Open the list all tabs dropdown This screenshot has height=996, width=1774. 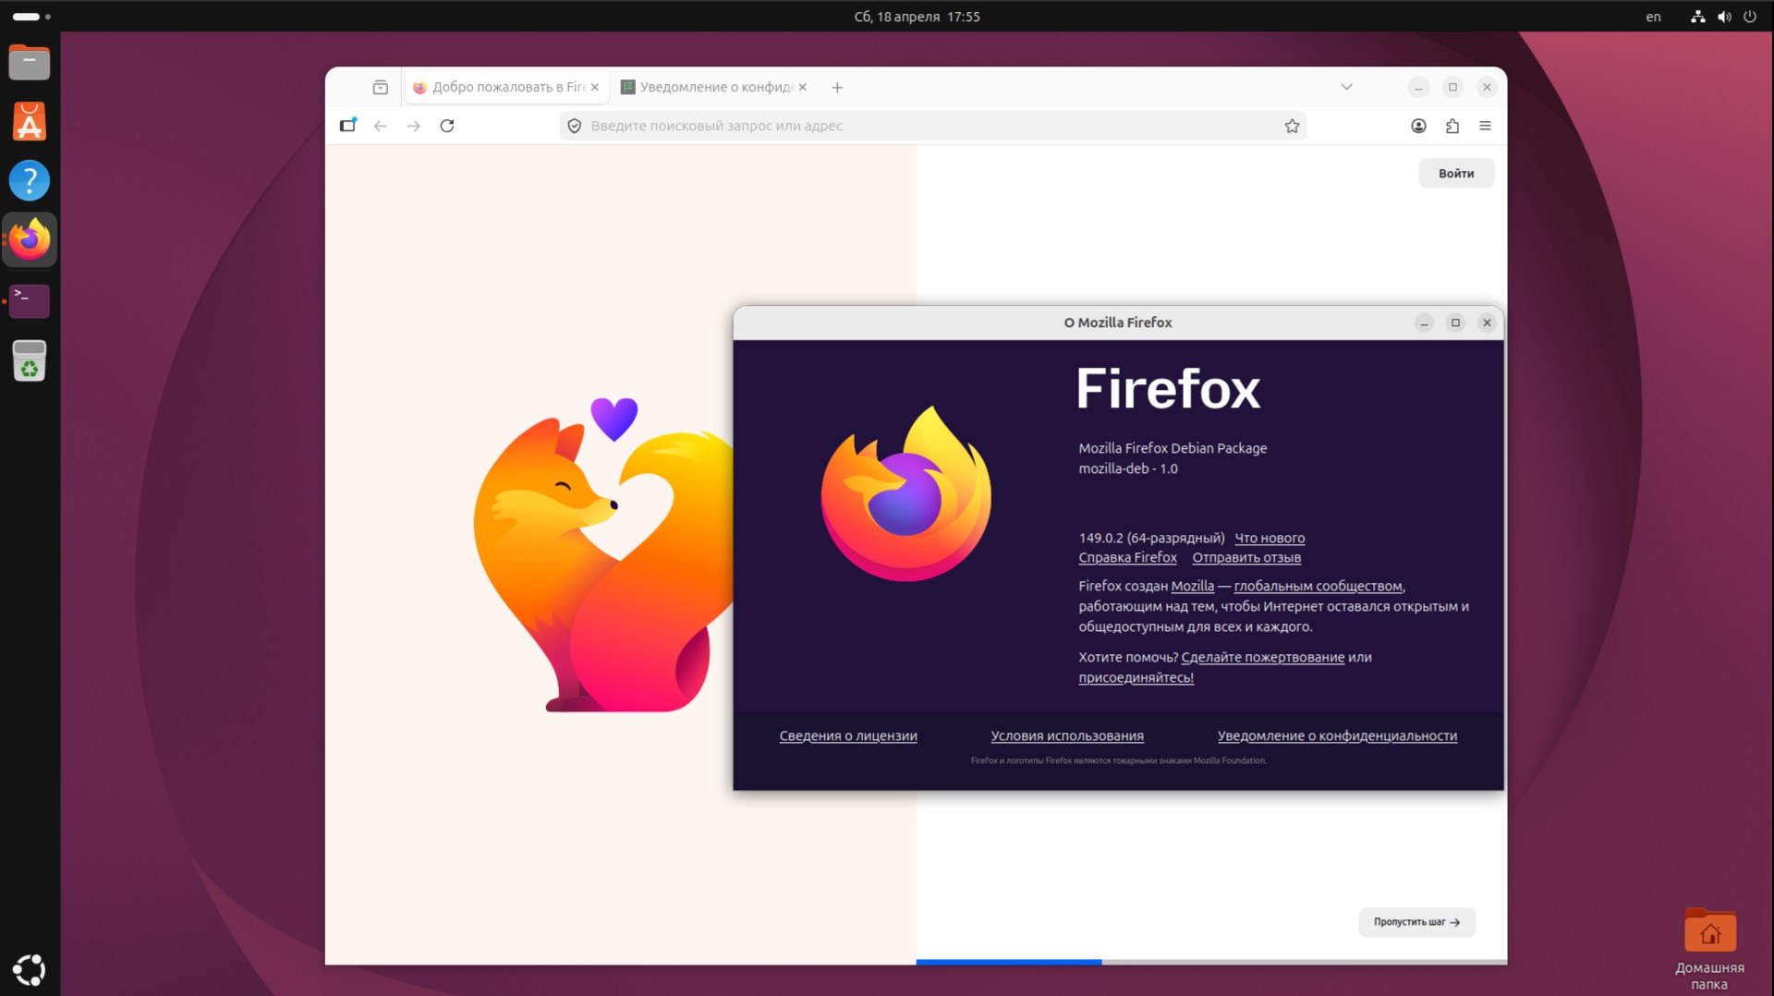pyautogui.click(x=1346, y=87)
